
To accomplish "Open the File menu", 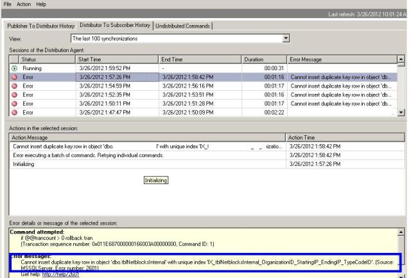I will coord(7,5).
